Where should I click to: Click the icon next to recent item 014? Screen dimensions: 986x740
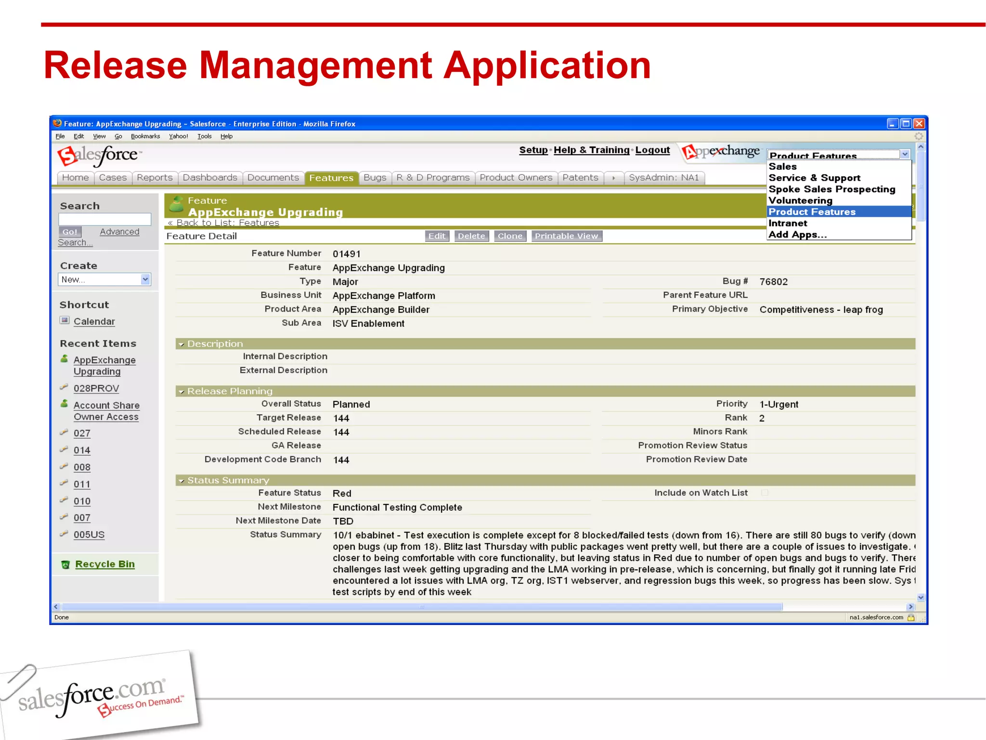[64, 449]
